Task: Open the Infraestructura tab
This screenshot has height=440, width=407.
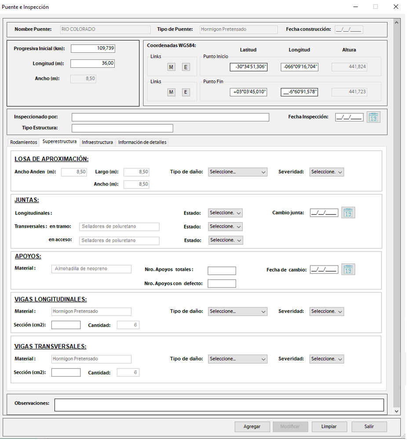Action: (97, 142)
